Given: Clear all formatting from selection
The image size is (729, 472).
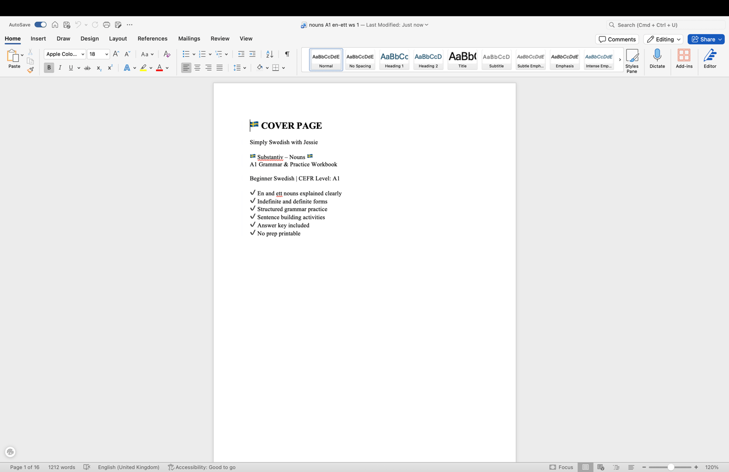Looking at the screenshot, I should point(167,54).
